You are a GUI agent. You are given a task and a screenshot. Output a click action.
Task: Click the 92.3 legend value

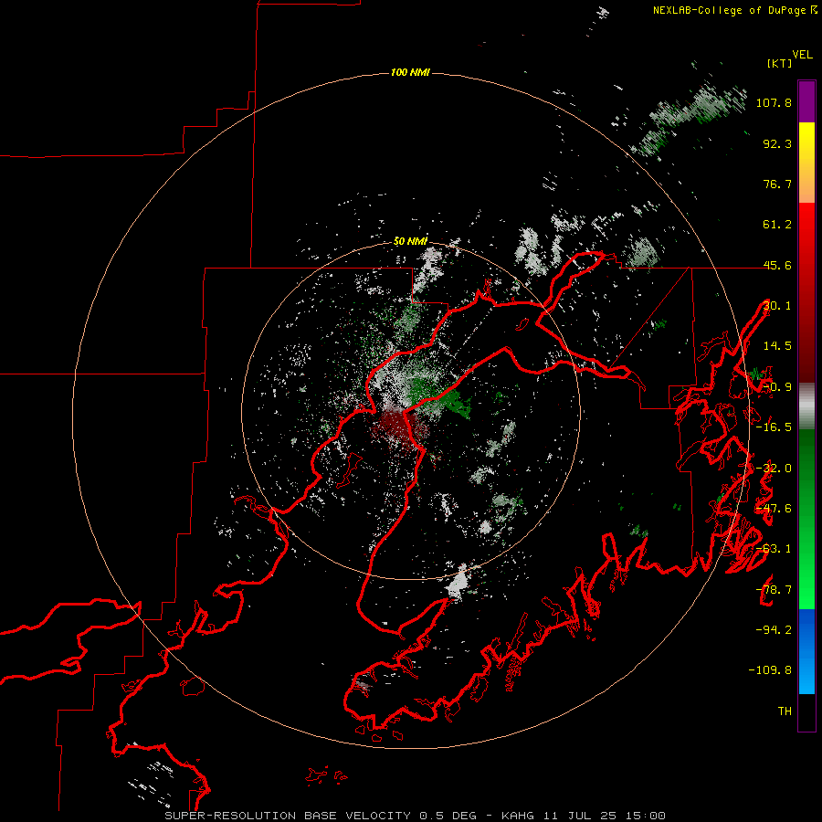point(777,143)
